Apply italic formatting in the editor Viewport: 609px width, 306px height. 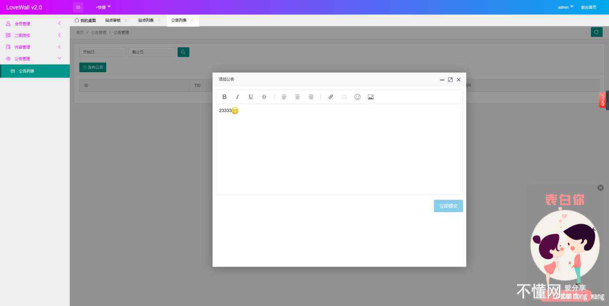click(x=238, y=97)
